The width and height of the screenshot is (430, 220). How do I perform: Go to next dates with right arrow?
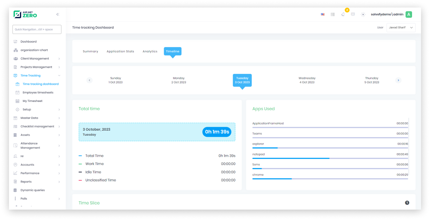click(x=398, y=80)
